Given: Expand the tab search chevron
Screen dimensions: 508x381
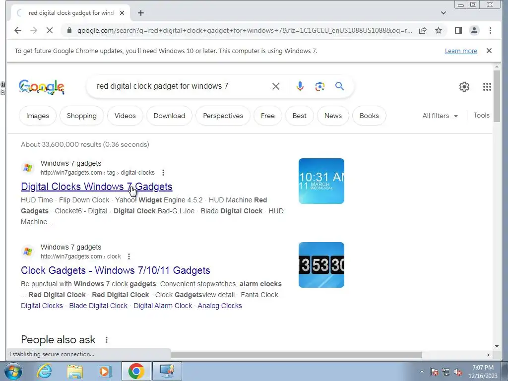Looking at the screenshot, I should (444, 13).
